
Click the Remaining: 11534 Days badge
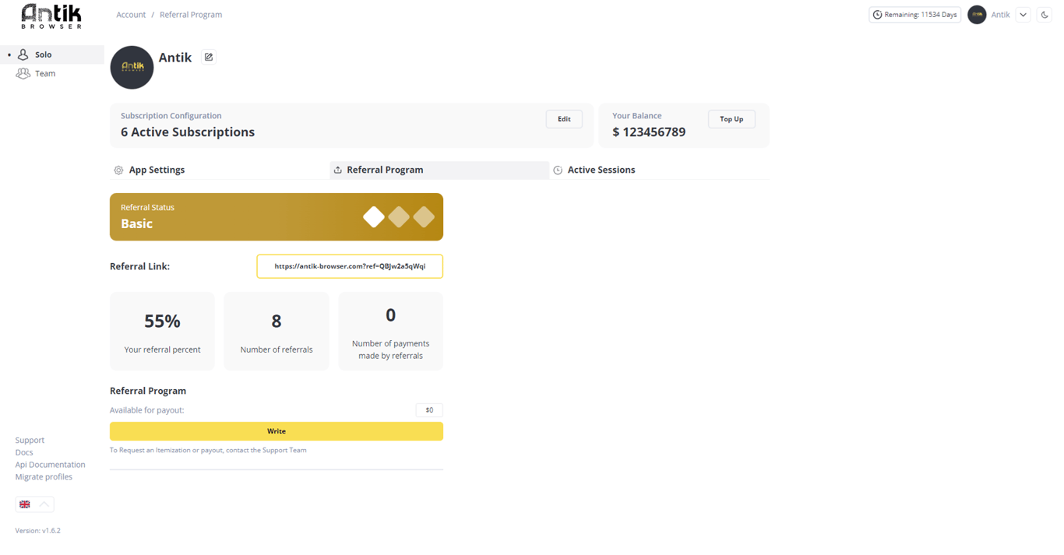coord(914,15)
